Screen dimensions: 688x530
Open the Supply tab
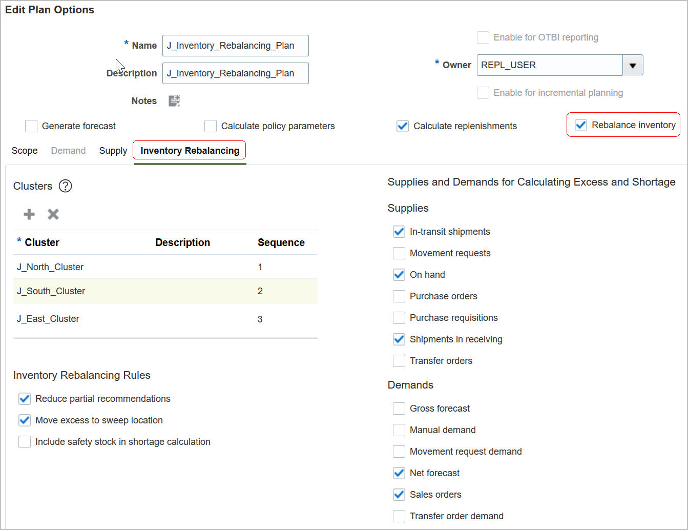[113, 151]
